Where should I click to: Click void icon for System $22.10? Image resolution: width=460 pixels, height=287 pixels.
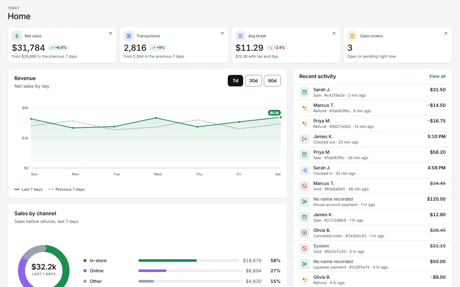coord(304,248)
